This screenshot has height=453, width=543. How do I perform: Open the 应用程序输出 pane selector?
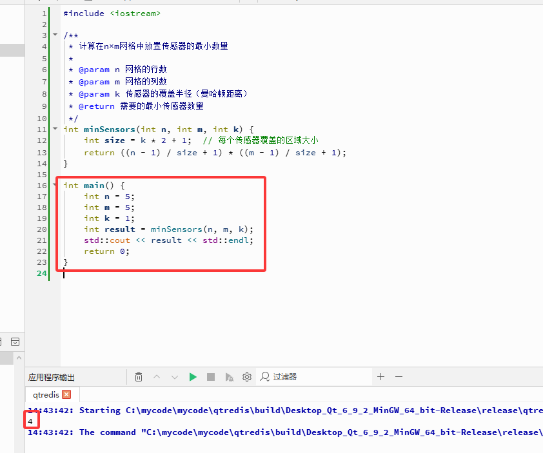(52, 377)
